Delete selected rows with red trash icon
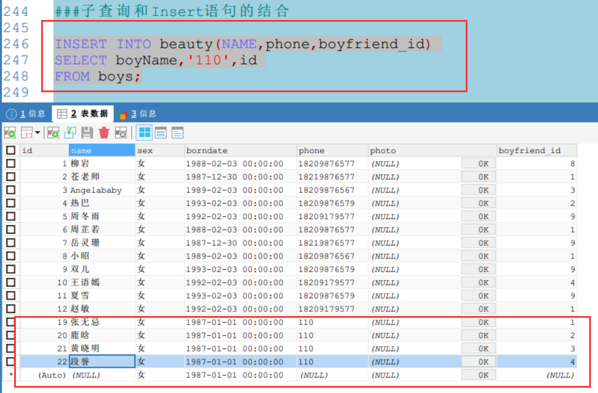Screen dimensions: 598x393 [x=103, y=133]
